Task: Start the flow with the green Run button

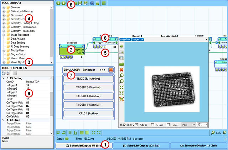Action: tap(58, 3)
